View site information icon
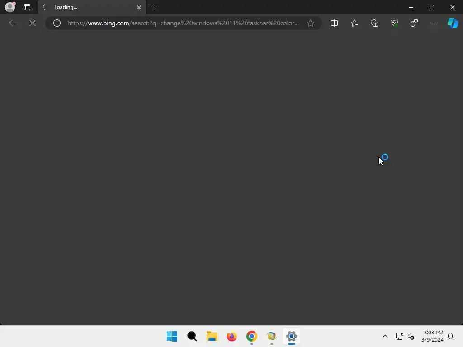The height and width of the screenshot is (347, 463). 57,23
